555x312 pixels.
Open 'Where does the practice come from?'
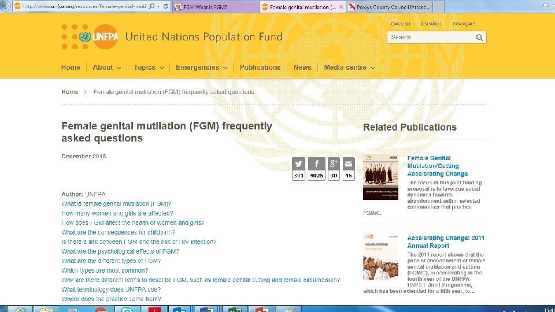click(x=111, y=299)
